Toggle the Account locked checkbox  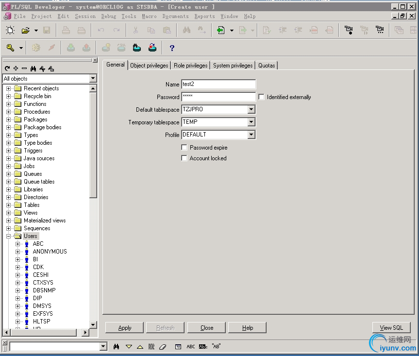pos(184,158)
